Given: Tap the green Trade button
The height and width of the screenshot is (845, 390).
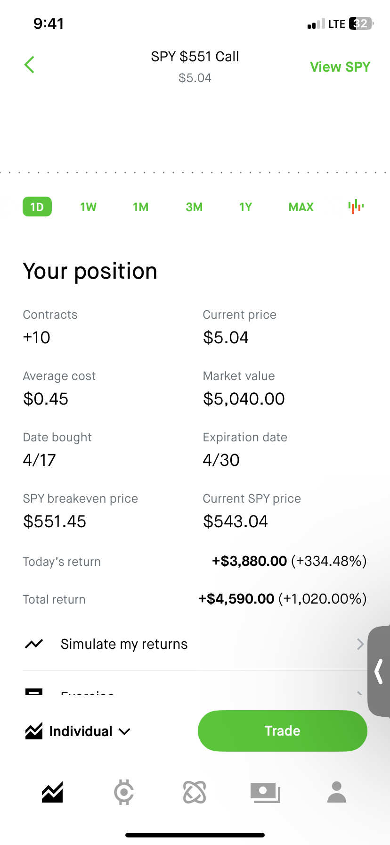Looking at the screenshot, I should tap(283, 731).
